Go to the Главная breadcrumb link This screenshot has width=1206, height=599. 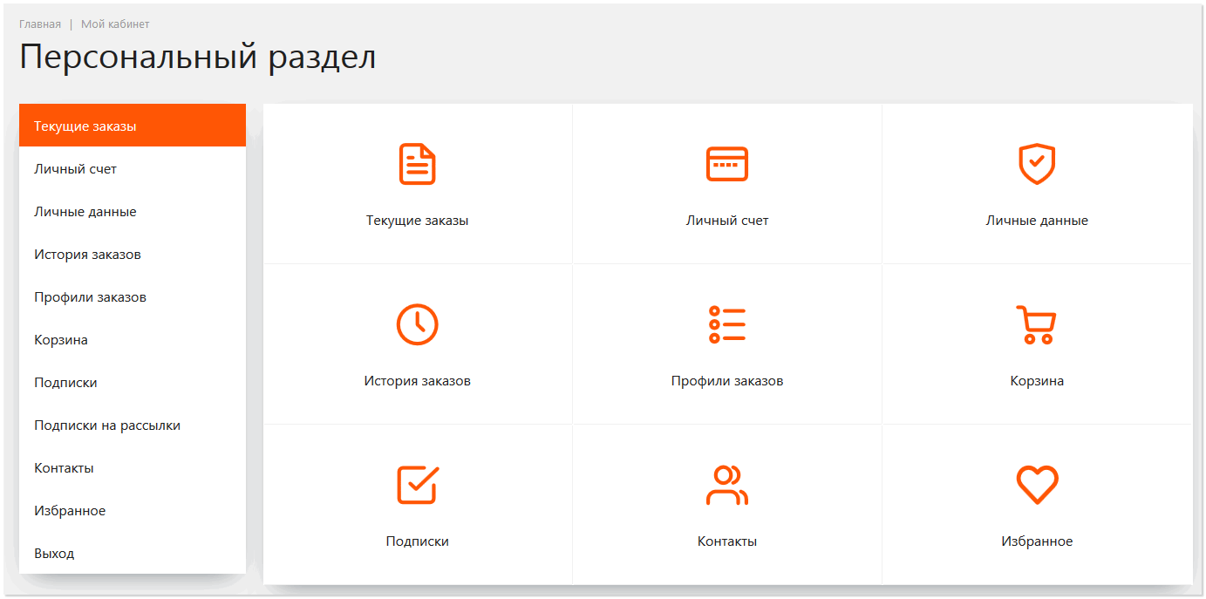point(40,24)
